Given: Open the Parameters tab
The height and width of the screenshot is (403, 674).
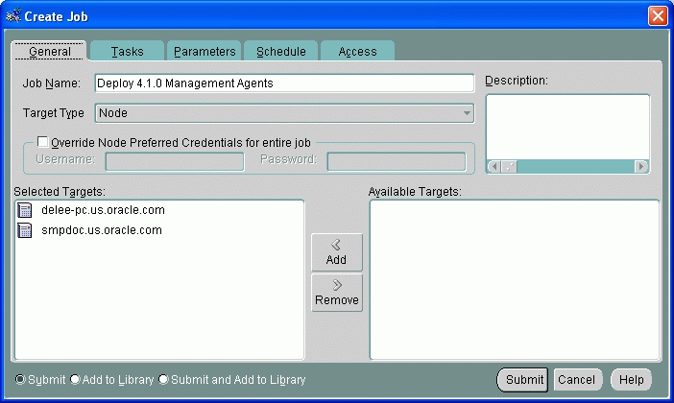Looking at the screenshot, I should click(205, 52).
